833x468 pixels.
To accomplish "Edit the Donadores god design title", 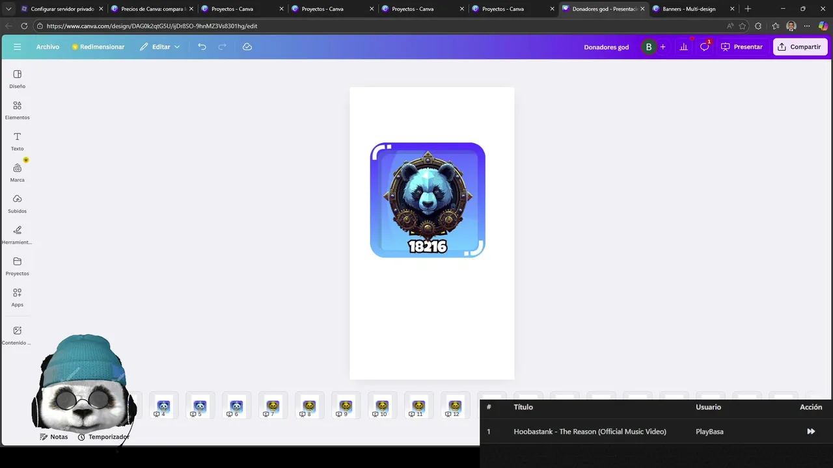I will pyautogui.click(x=606, y=47).
